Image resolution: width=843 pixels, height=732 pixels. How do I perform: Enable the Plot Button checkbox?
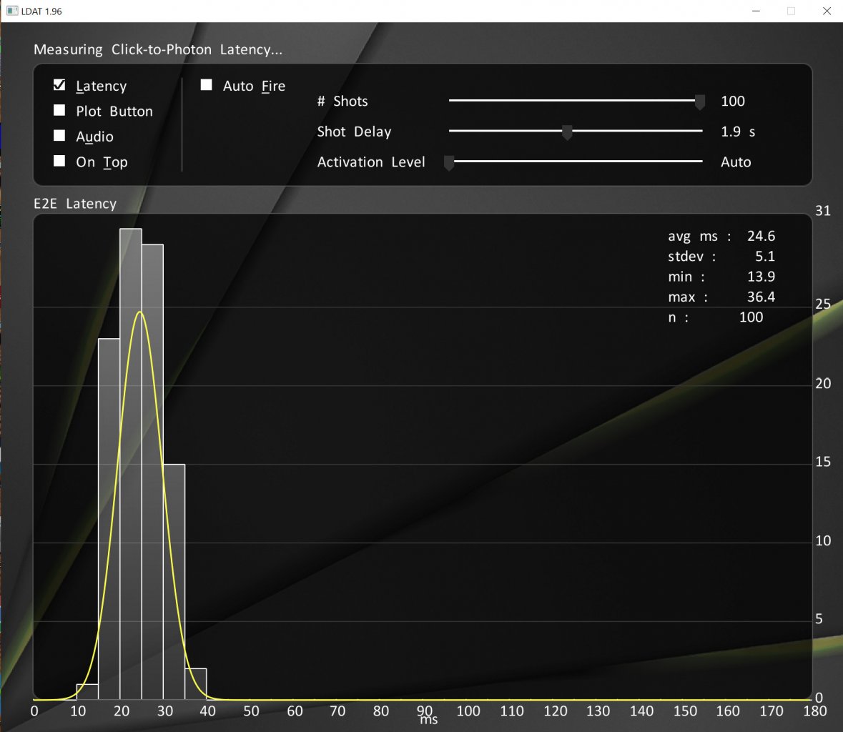pos(59,110)
